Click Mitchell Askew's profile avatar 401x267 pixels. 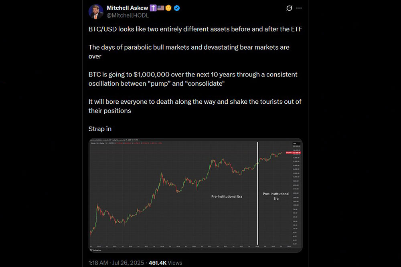[x=96, y=12]
